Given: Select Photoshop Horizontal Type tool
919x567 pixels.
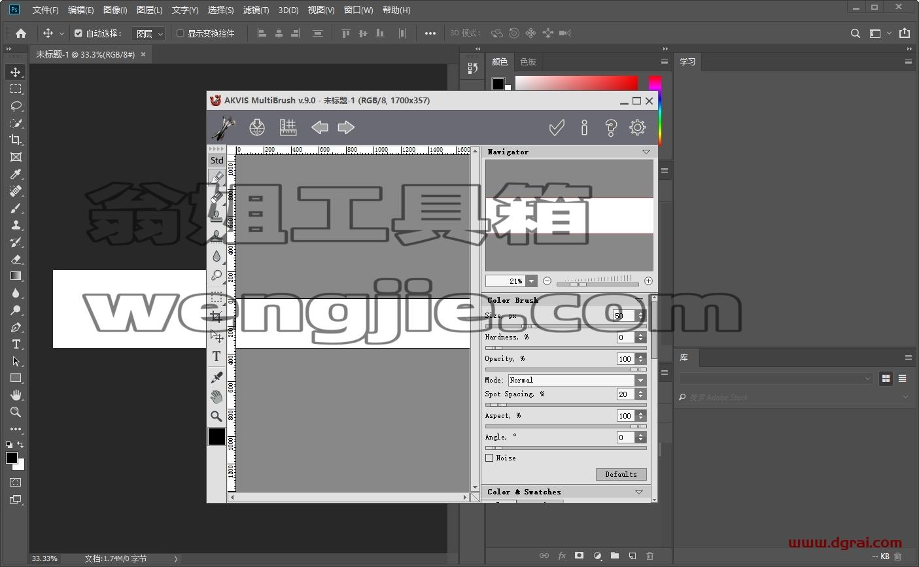Looking at the screenshot, I should (x=16, y=344).
